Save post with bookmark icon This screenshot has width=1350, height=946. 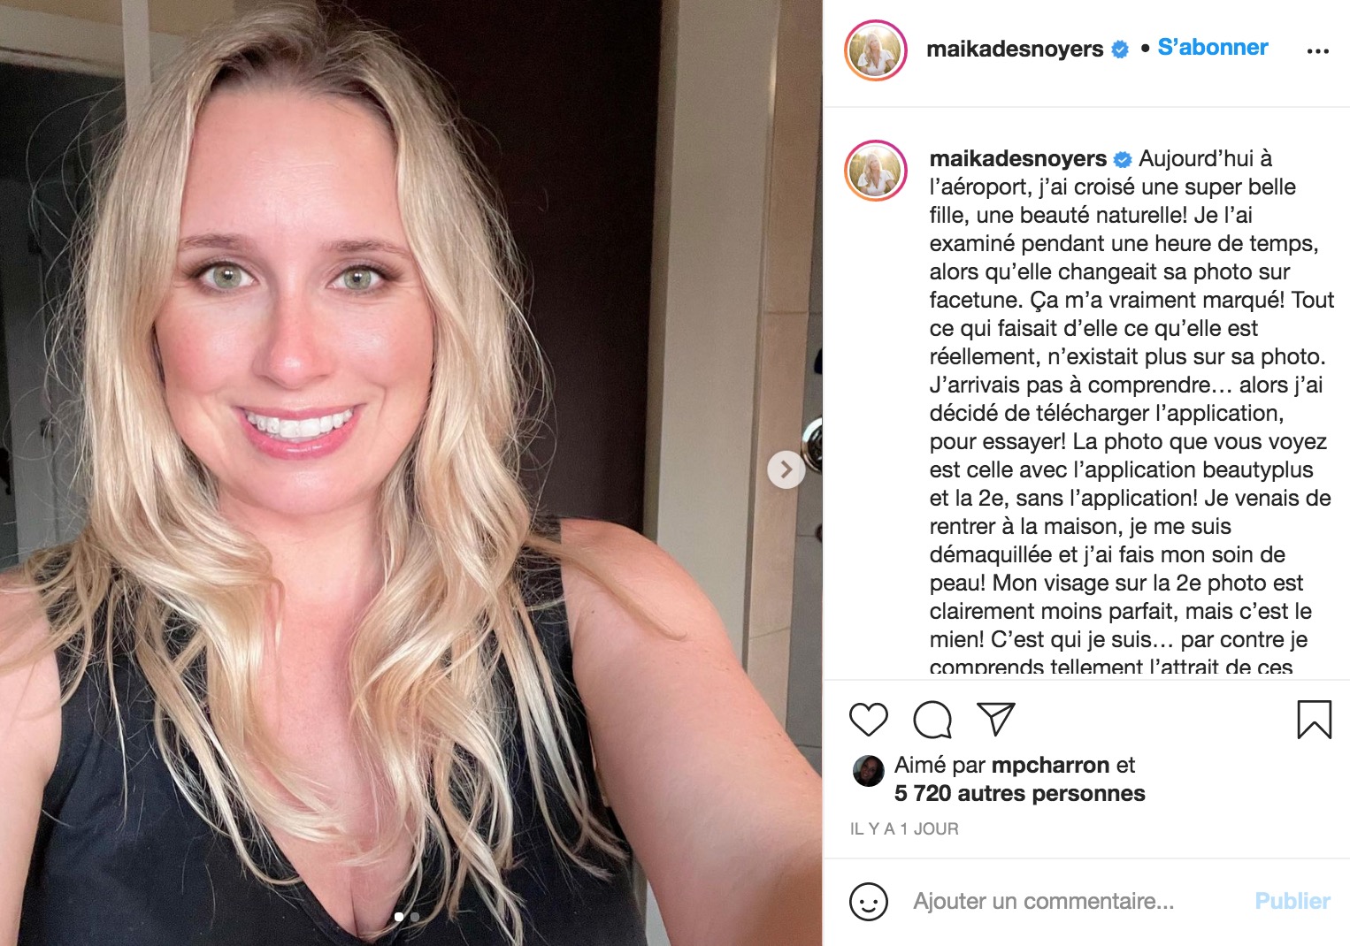[x=1314, y=720]
